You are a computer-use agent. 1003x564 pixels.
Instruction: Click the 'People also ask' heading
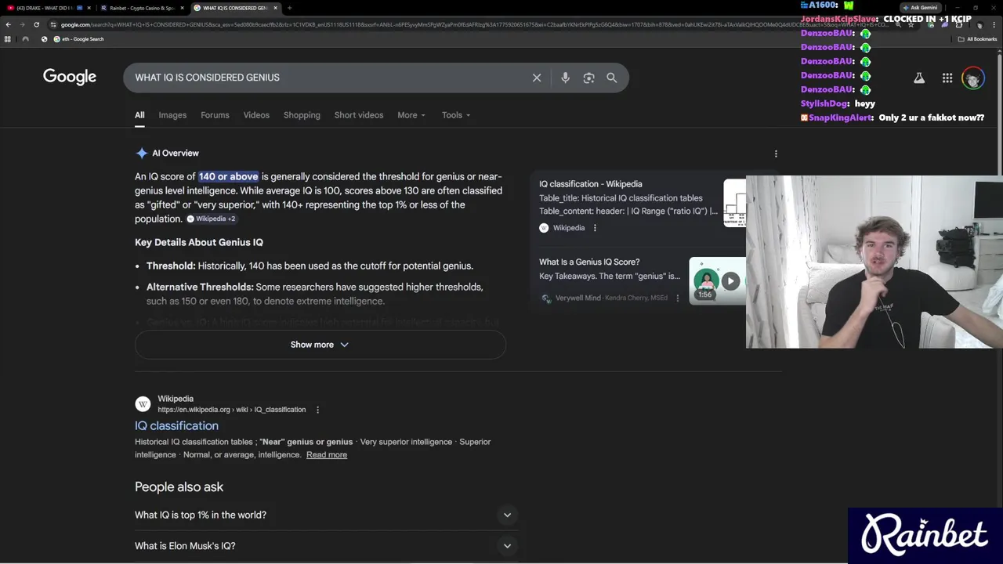click(179, 486)
